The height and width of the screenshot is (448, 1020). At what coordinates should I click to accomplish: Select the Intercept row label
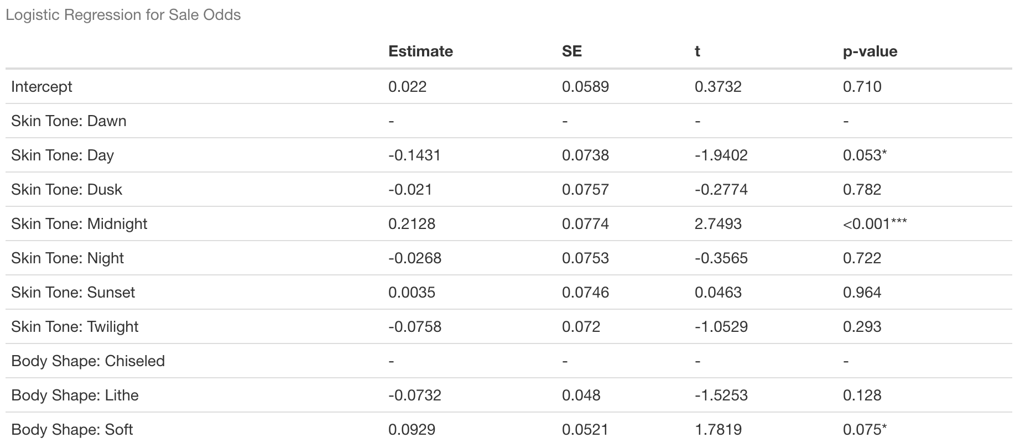click(x=41, y=87)
